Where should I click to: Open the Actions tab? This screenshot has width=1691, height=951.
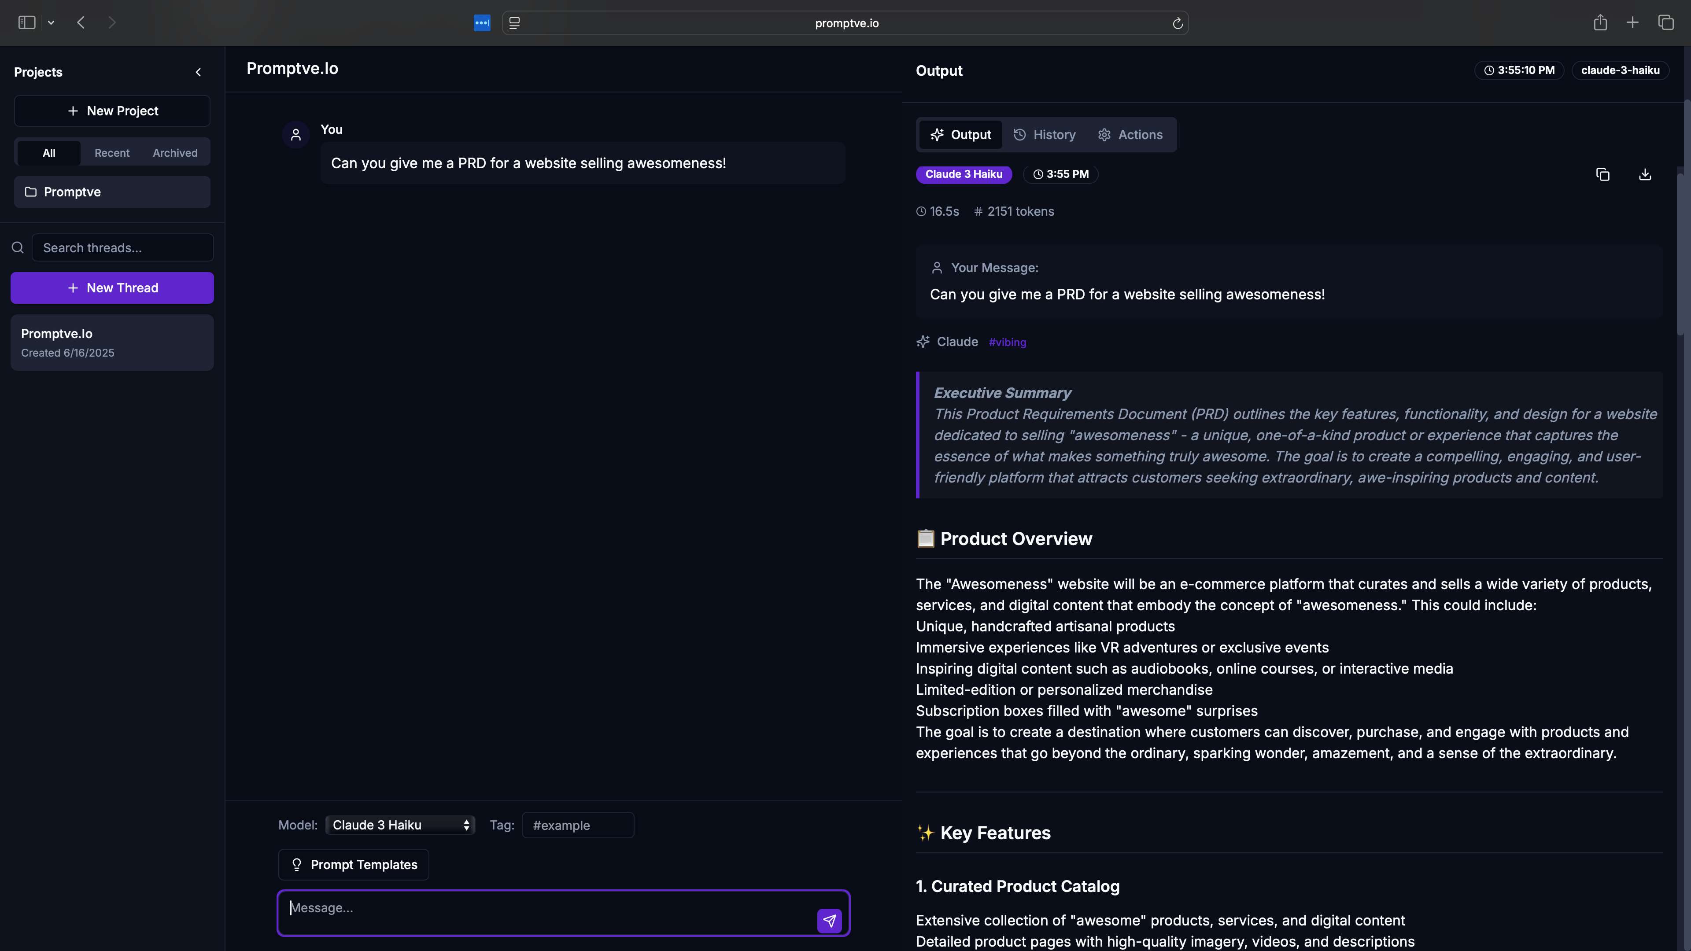[1130, 135]
